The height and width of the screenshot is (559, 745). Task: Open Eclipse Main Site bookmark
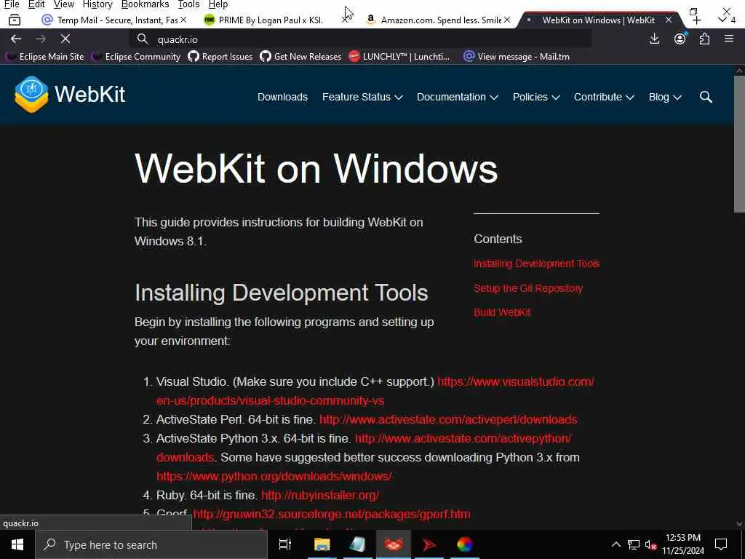tap(44, 57)
